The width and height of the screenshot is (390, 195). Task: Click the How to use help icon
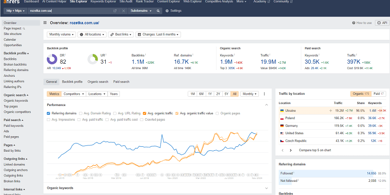[x=353, y=23]
